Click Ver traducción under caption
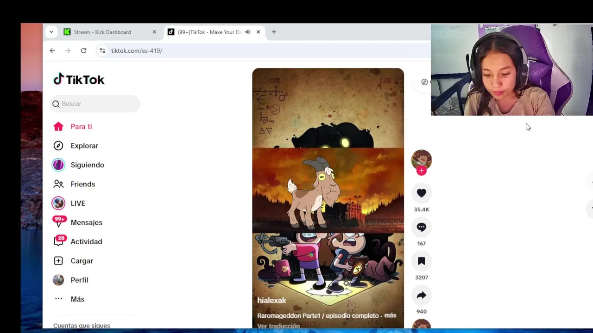593x333 pixels. pyautogui.click(x=278, y=326)
